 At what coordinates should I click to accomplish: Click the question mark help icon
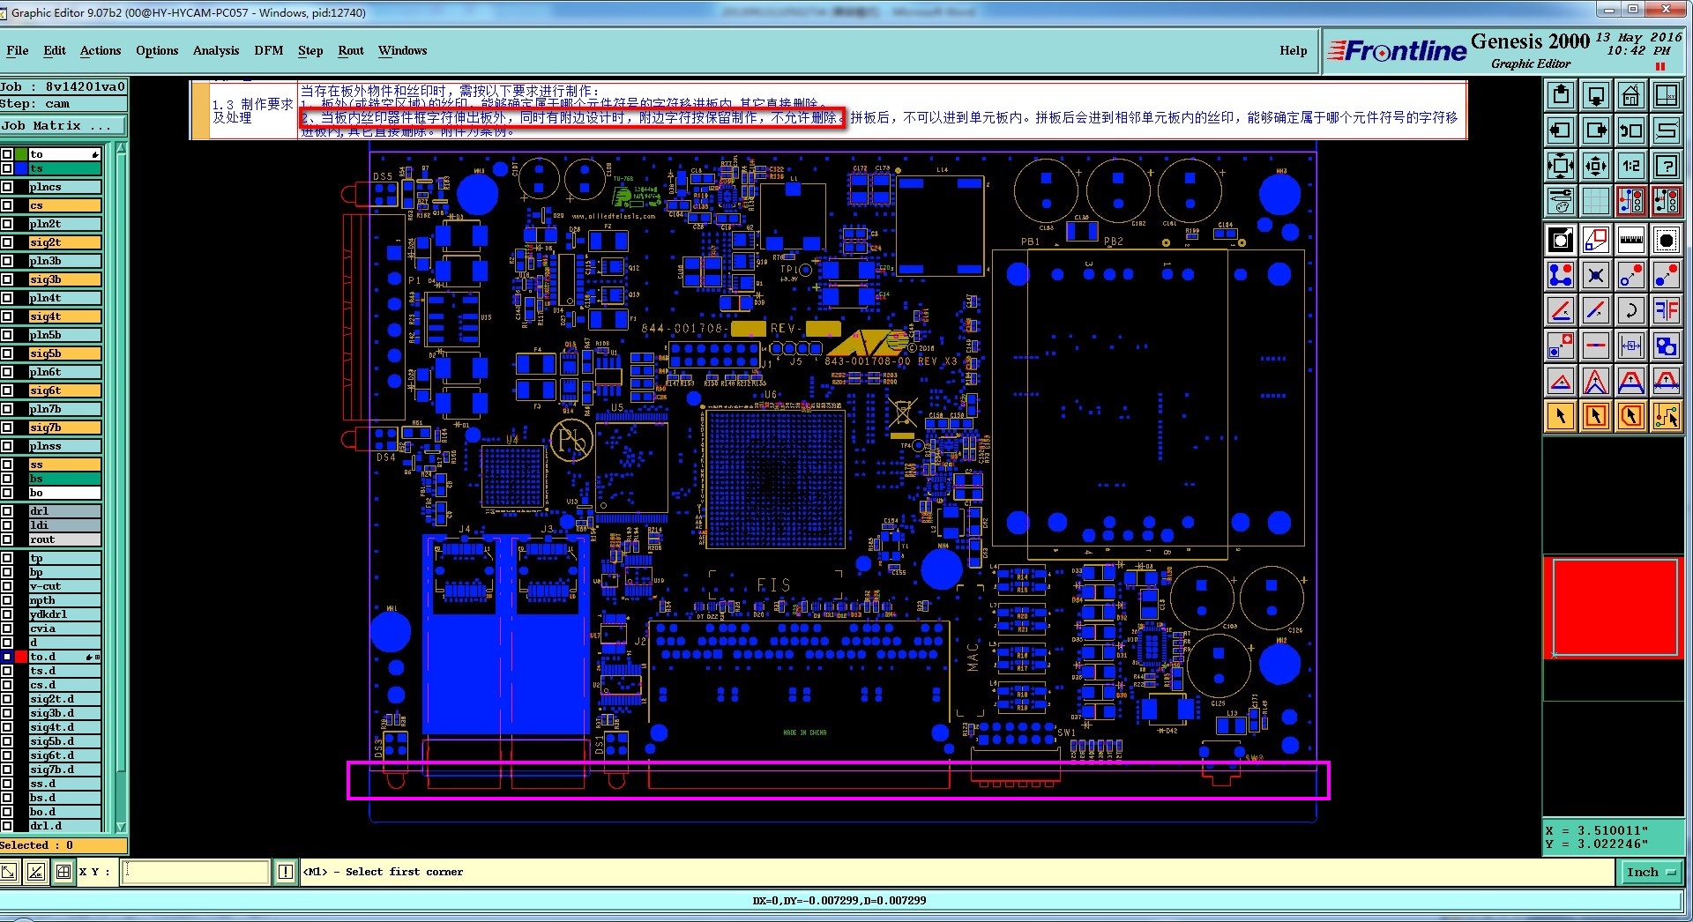1667,166
